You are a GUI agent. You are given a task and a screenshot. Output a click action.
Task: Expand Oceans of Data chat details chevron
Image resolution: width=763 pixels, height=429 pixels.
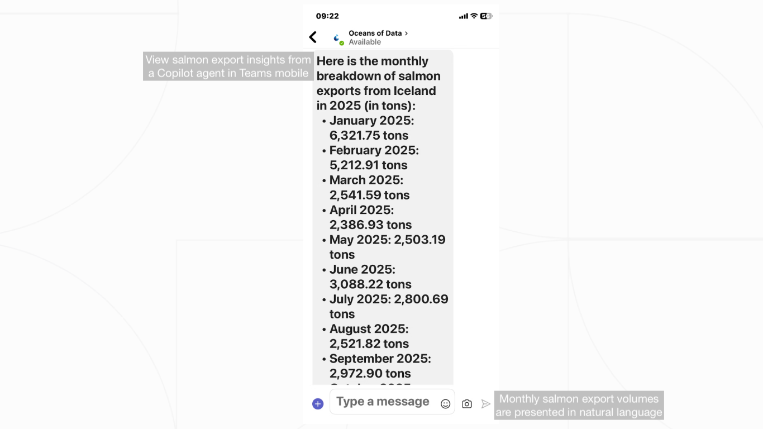coord(406,34)
